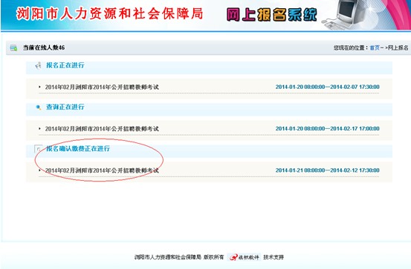Click the date range ending 2014-02-12 17:30:00
The width and height of the screenshot is (411, 269).
tap(327, 170)
